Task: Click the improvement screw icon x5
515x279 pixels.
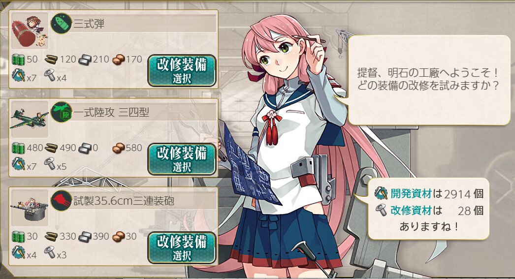Action: pyautogui.click(x=50, y=164)
